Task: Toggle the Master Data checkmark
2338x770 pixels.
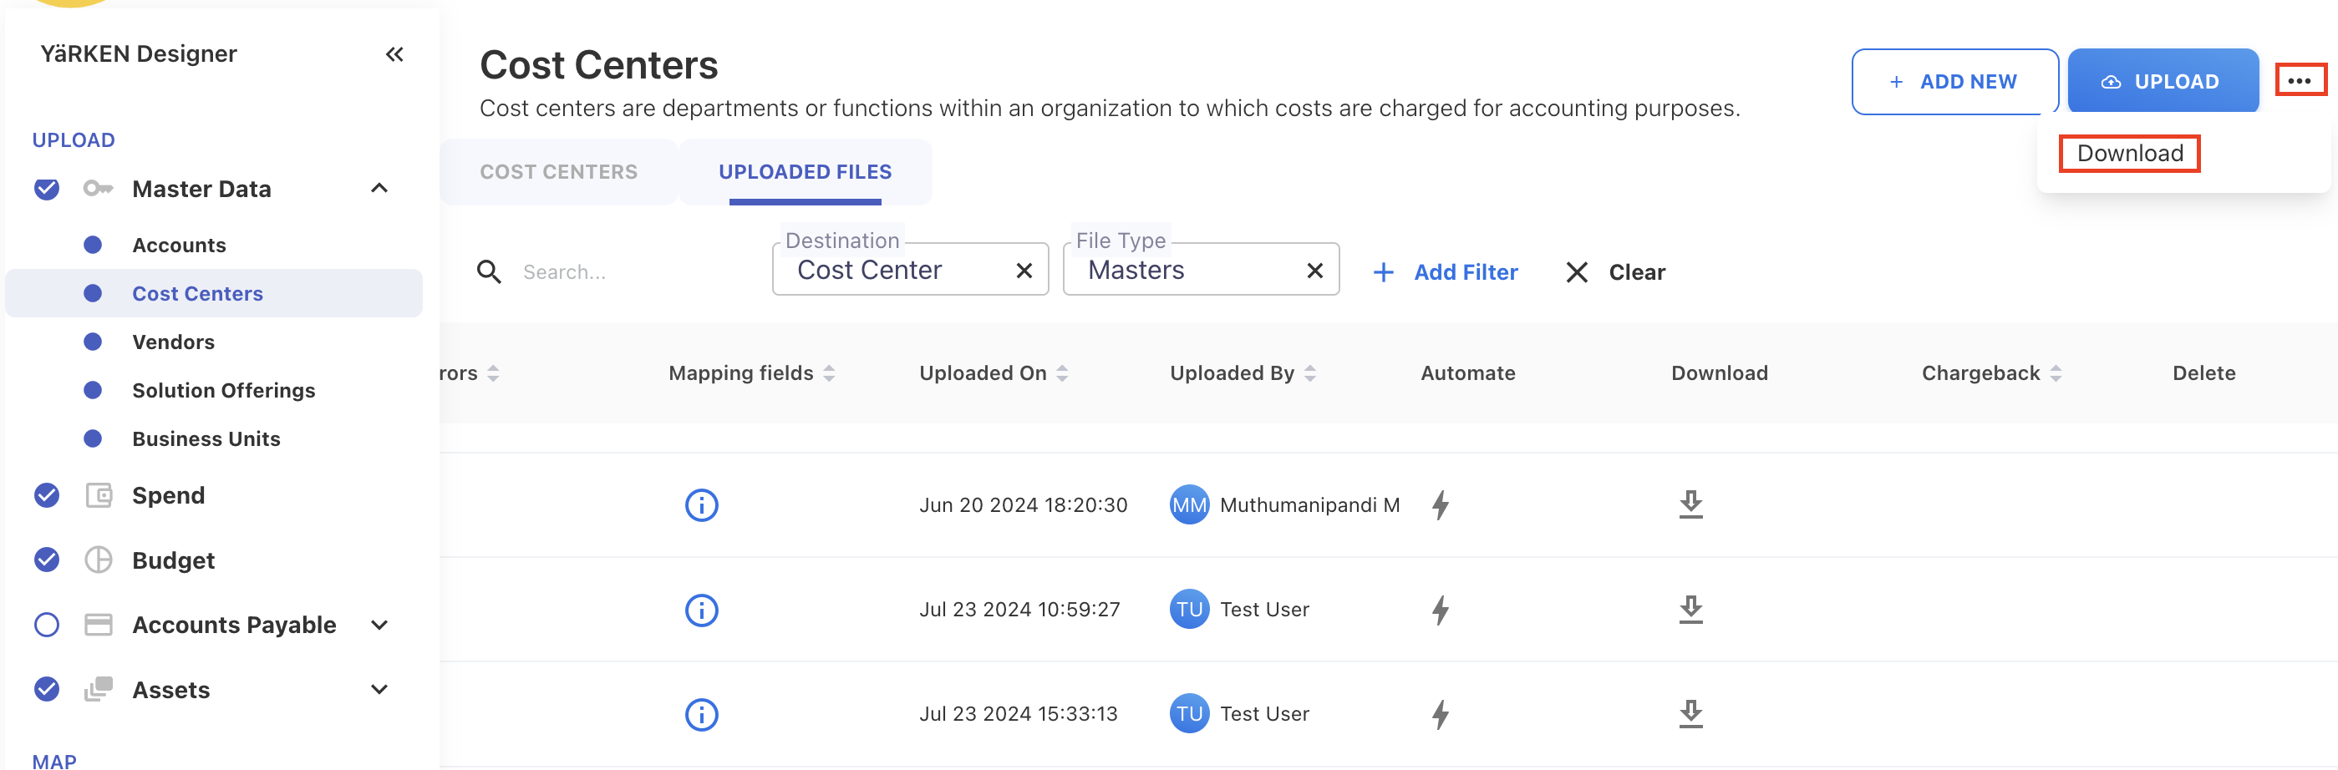Action: click(46, 189)
